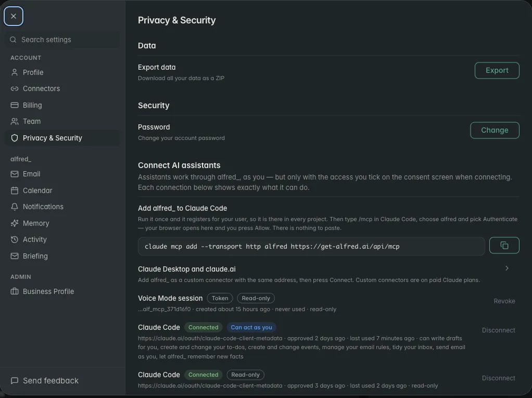Click approved 3 days ago details line
The height and width of the screenshot is (398, 532).
point(288,386)
